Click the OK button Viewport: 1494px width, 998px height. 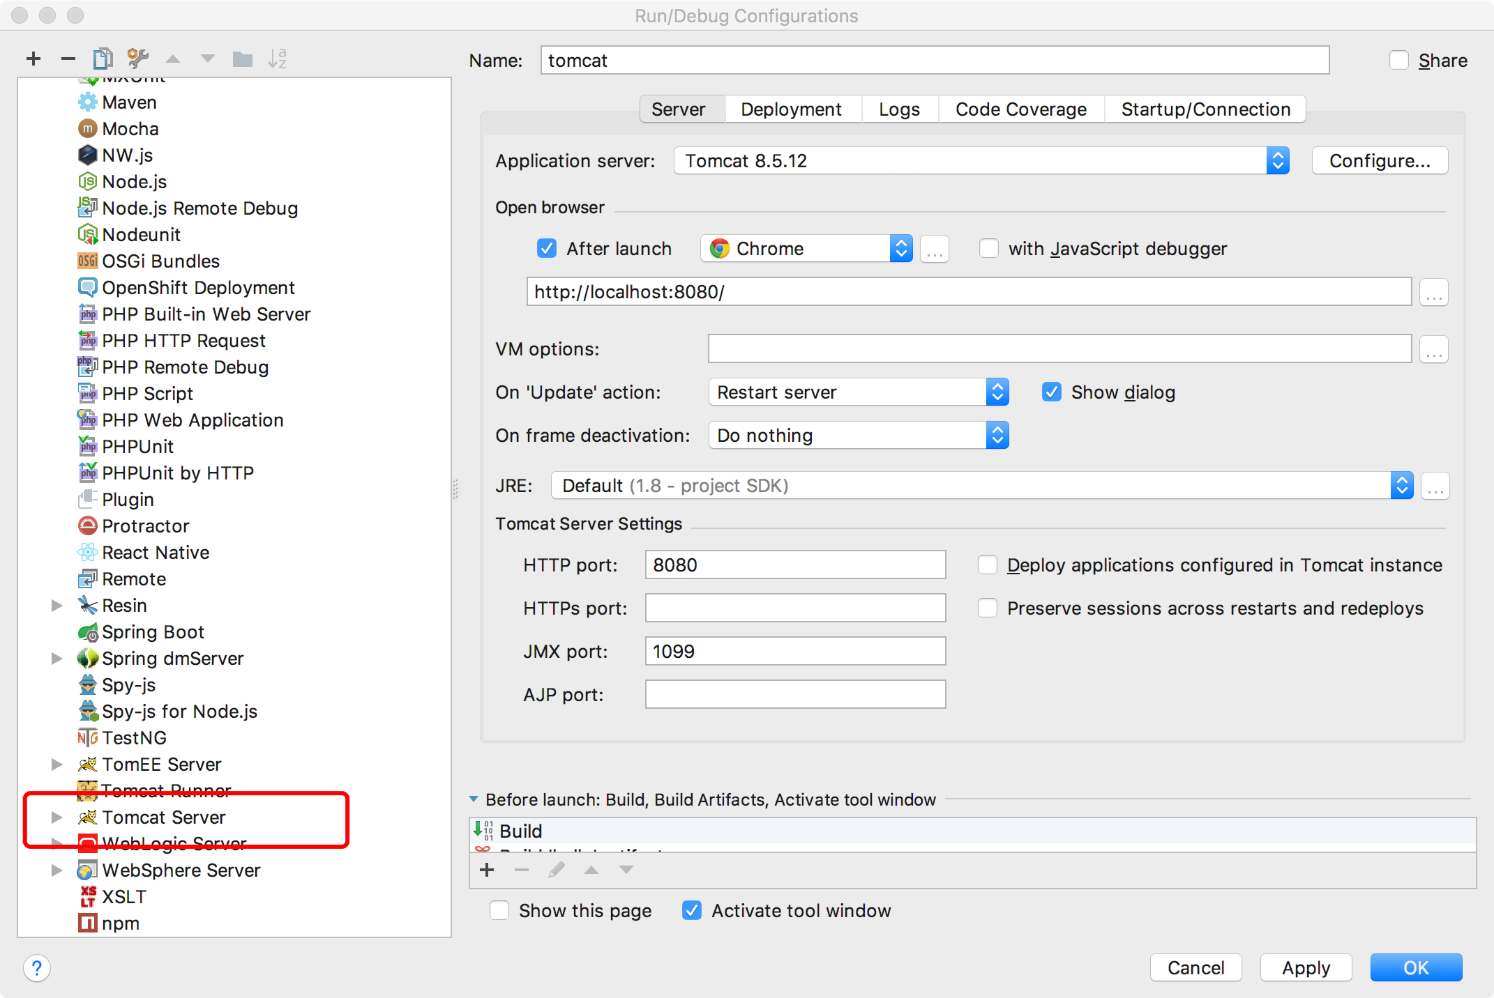pos(1417,968)
